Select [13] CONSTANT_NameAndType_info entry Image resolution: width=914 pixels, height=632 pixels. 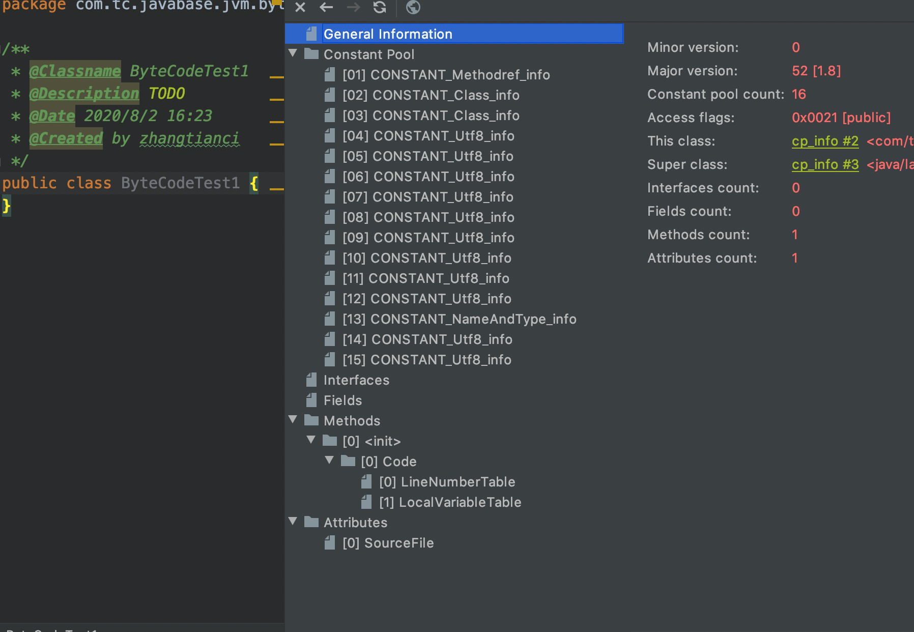click(459, 319)
